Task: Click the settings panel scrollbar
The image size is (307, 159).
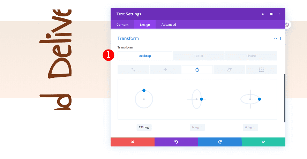Action: [285, 98]
